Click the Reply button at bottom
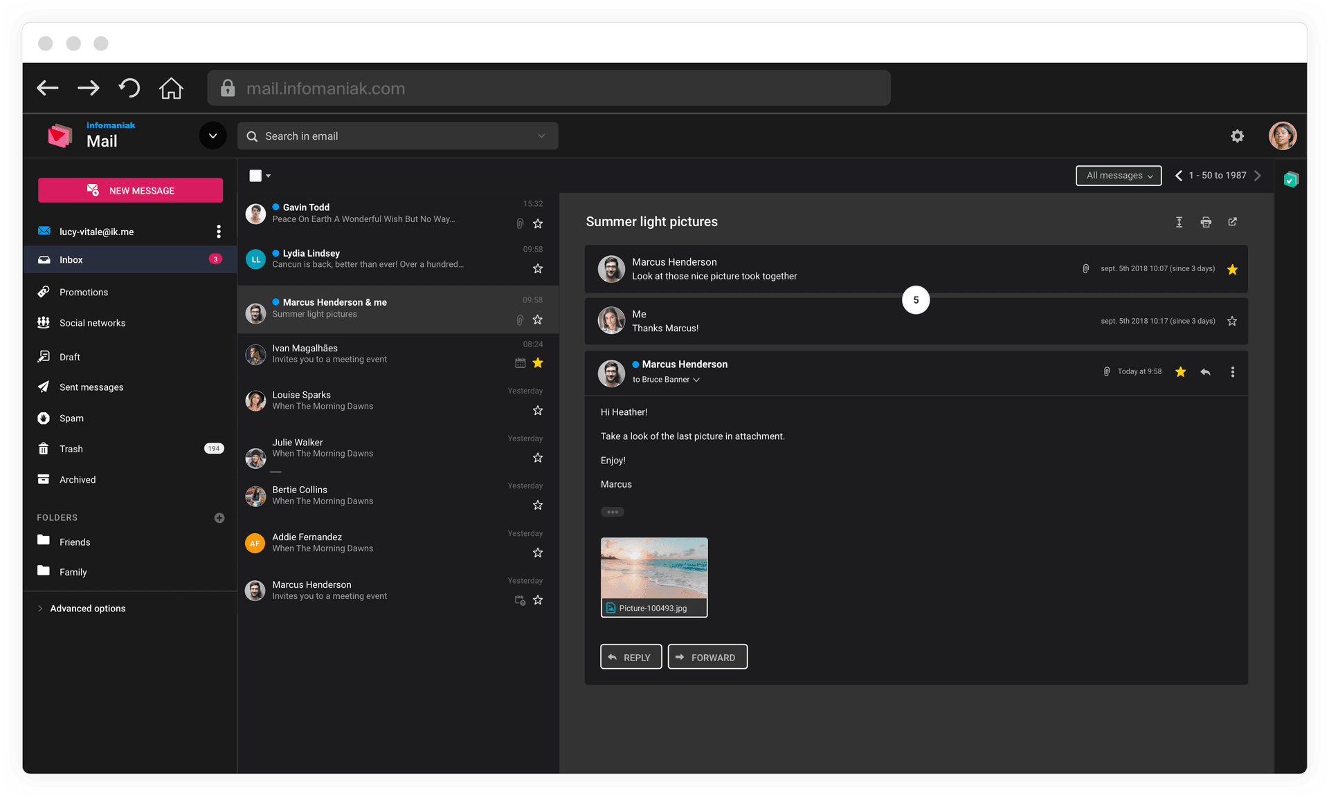The height and width of the screenshot is (796, 1329). (x=629, y=657)
